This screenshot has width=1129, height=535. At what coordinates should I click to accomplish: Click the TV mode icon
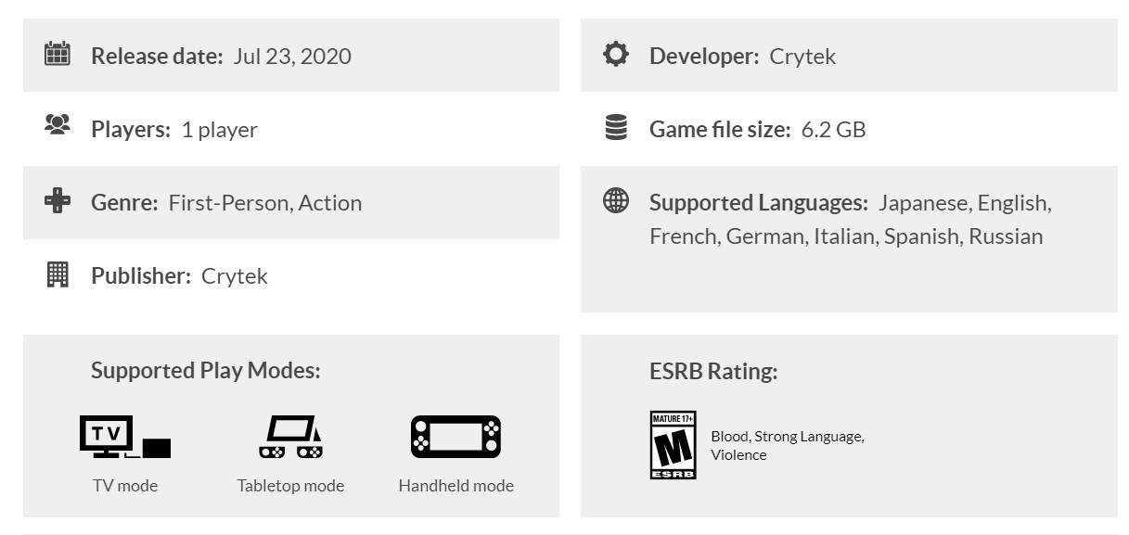125,437
